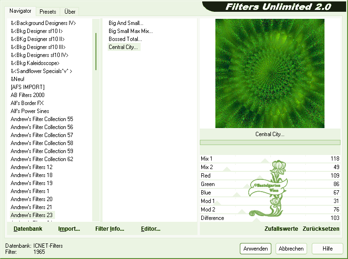Select Andrew's Filters 18
The height and width of the screenshot is (259, 348).
(x=32, y=175)
